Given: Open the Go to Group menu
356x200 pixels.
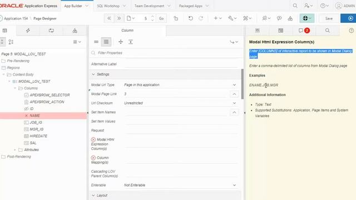Looking at the screenshot, I should pos(234,42).
